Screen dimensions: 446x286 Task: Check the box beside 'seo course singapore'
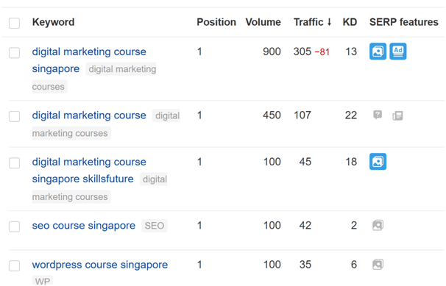(x=14, y=226)
